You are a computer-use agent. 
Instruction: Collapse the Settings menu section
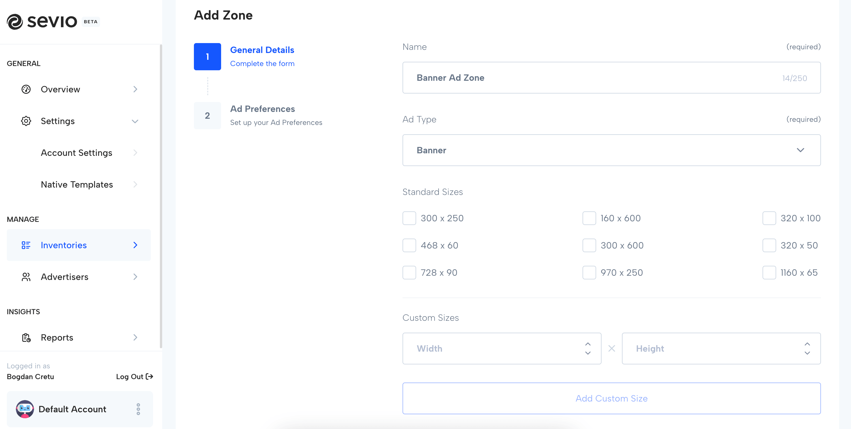coord(135,121)
